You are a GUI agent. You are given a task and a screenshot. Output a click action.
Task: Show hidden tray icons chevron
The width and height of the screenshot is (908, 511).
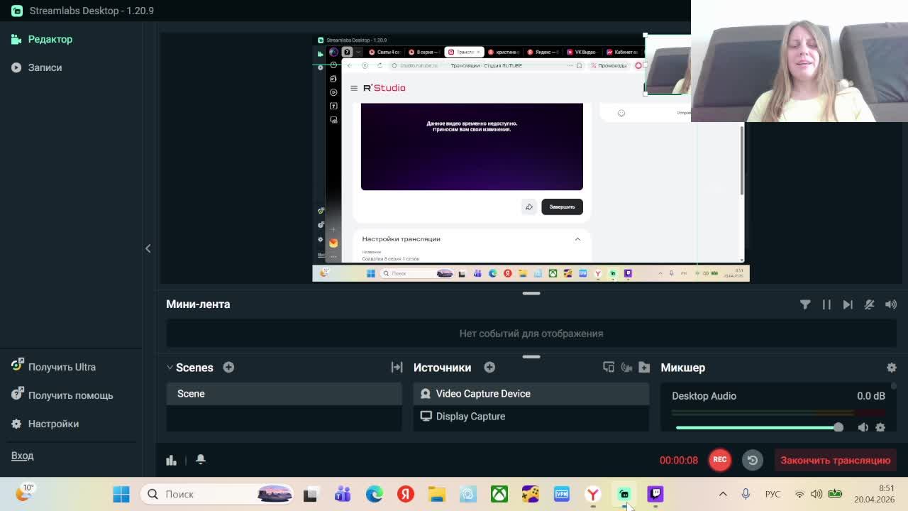click(723, 494)
